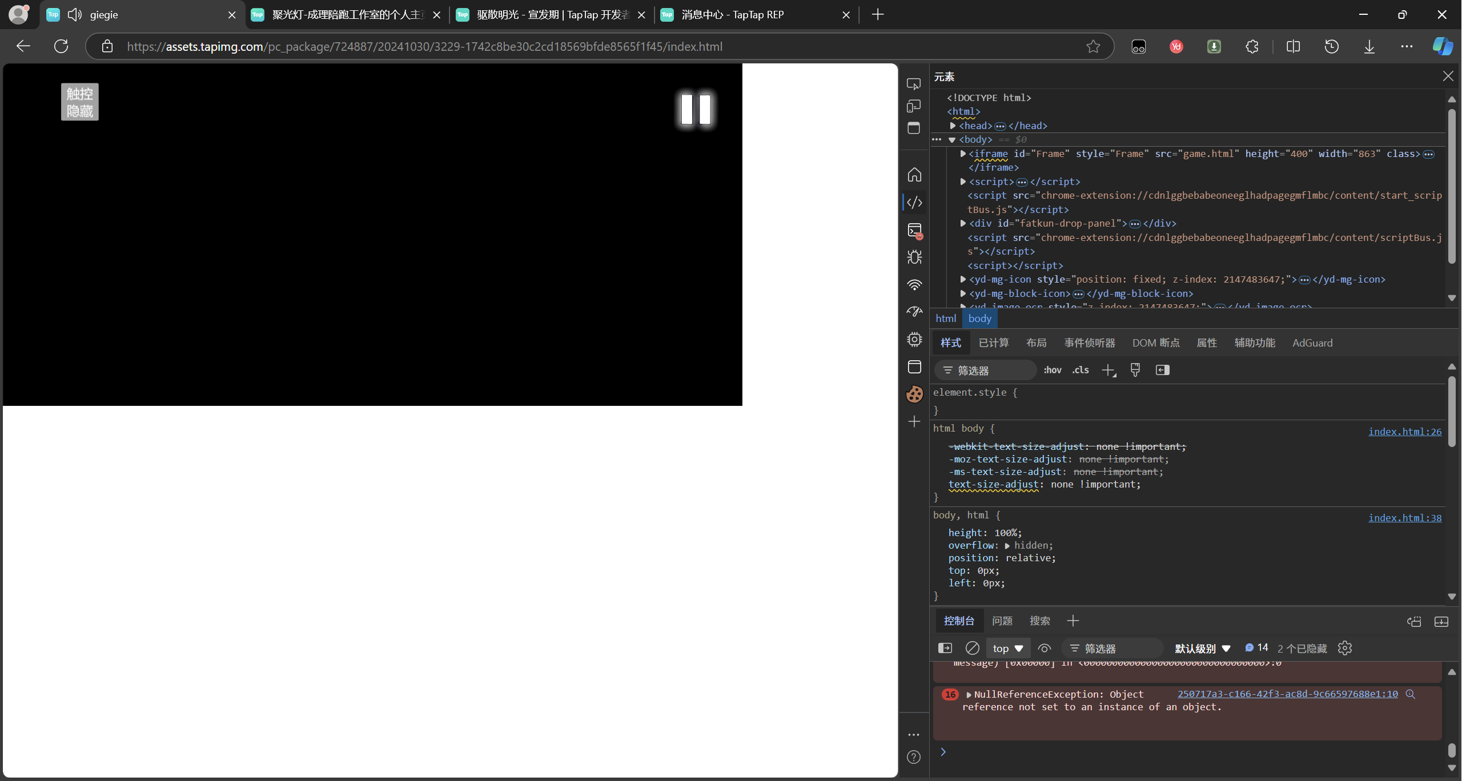The height and width of the screenshot is (781, 1462).
Task: Expand the overflow hidden shorthand value
Action: point(1007,546)
